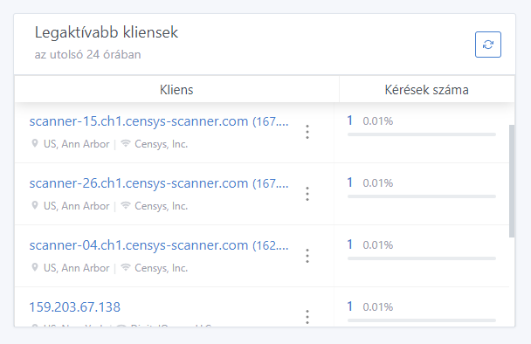Click location pin icon in scanner-04 row

click(x=35, y=267)
